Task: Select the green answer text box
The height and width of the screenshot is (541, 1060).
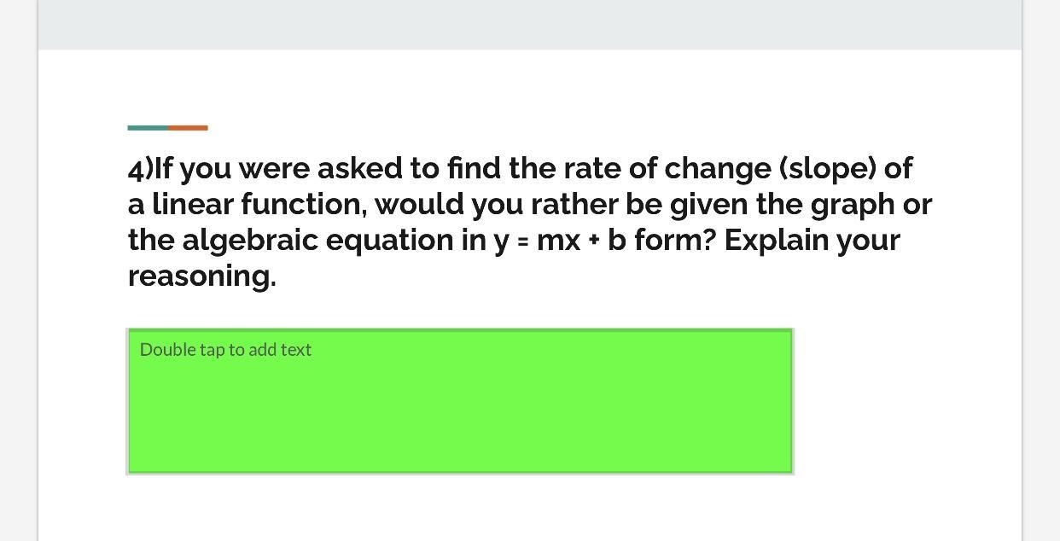Action: 460,401
